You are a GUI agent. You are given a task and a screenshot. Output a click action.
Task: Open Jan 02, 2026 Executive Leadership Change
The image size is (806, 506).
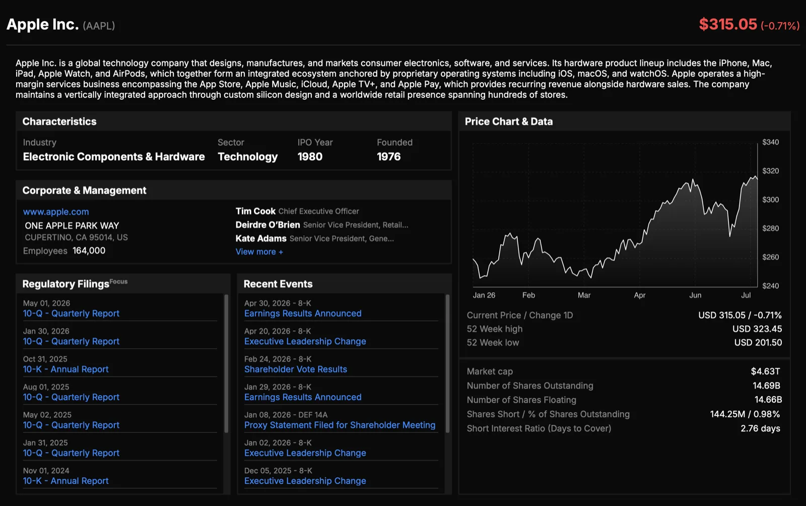(305, 453)
